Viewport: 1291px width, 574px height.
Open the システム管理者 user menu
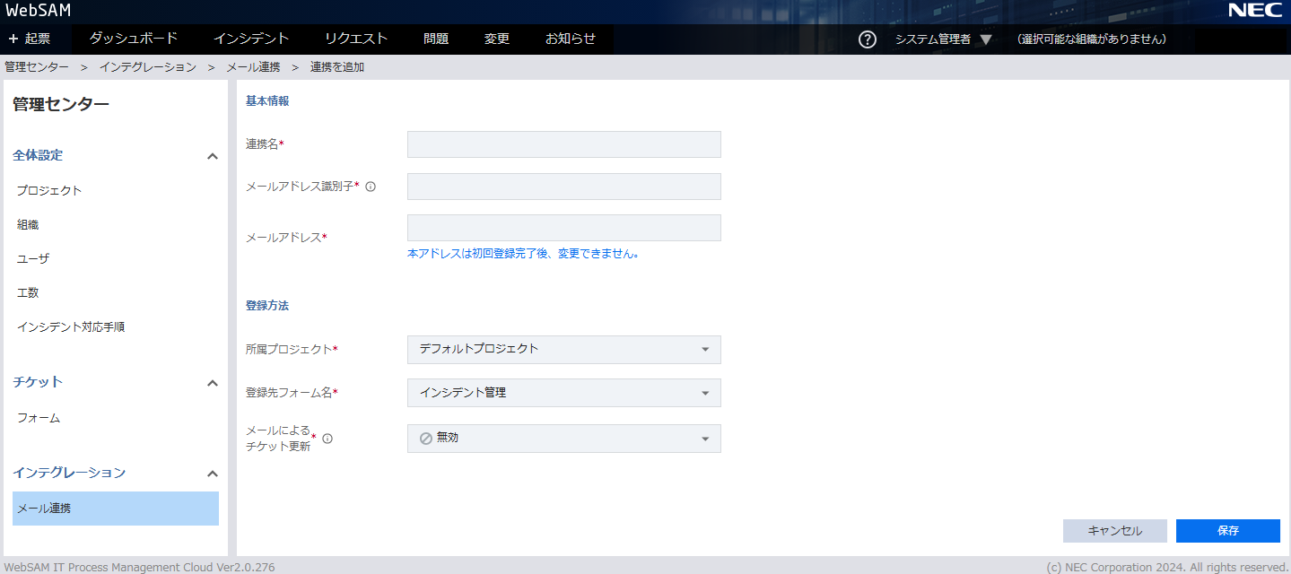pyautogui.click(x=943, y=39)
